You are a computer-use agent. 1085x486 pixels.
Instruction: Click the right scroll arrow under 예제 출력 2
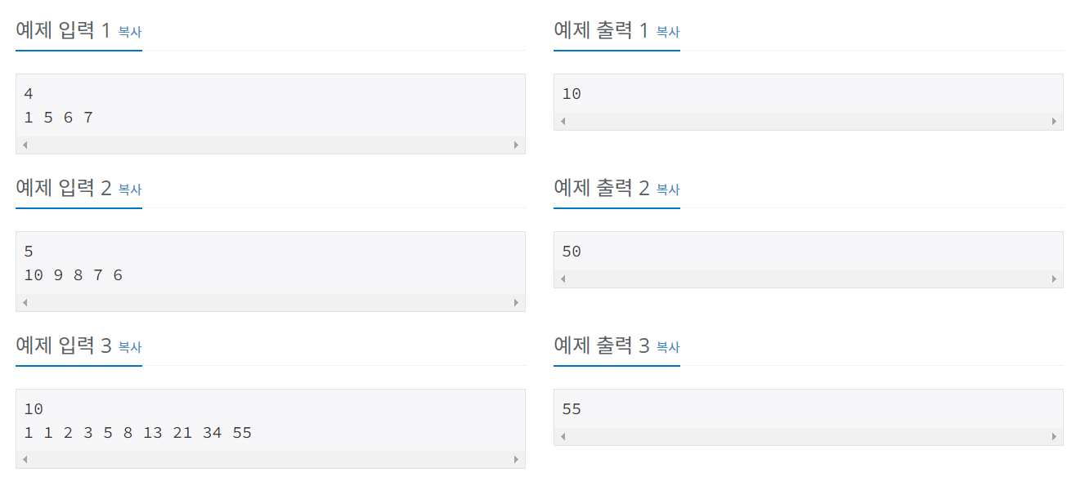tap(1056, 278)
